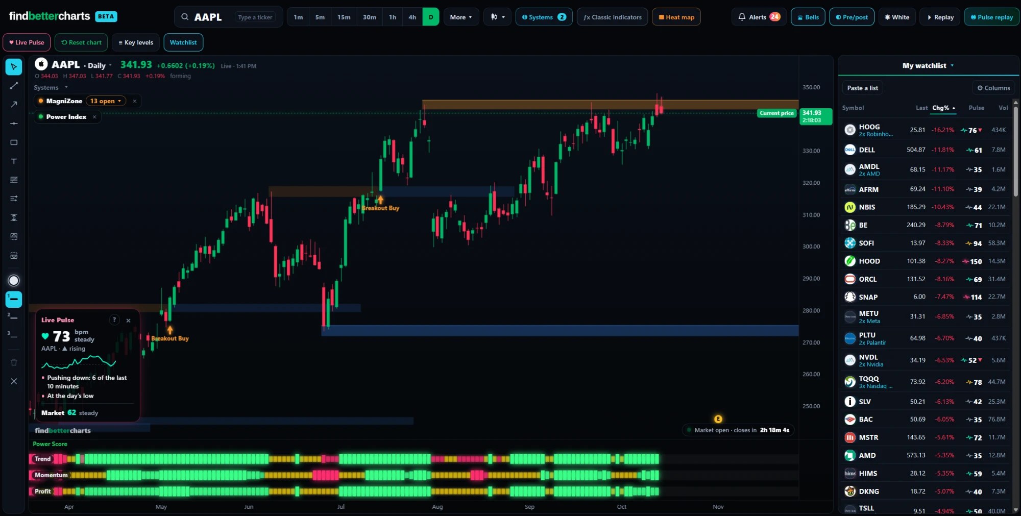Click the Reset chart button
Viewport: 1021px width, 516px height.
click(81, 42)
